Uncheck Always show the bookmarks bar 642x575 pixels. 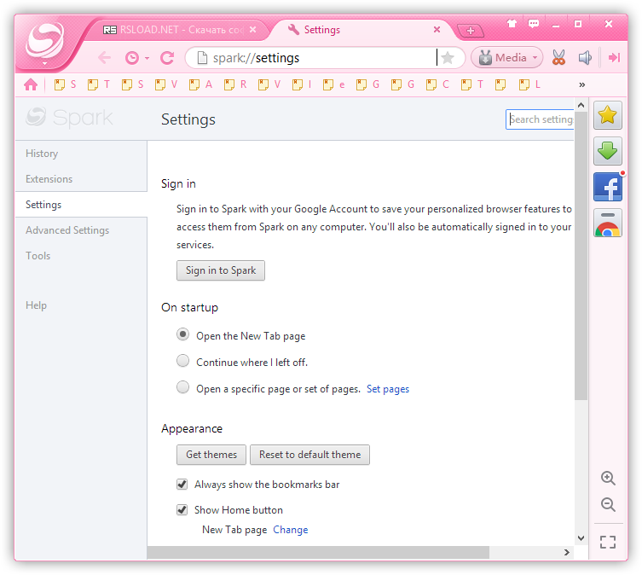(182, 485)
